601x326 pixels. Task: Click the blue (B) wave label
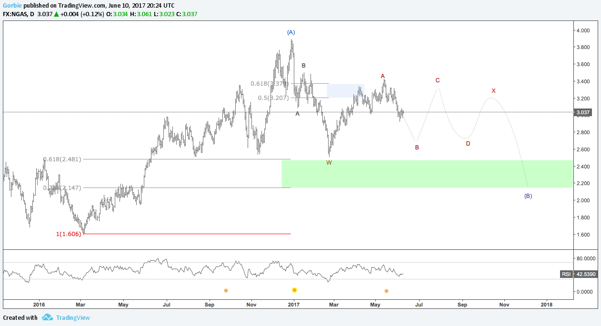pyautogui.click(x=528, y=196)
